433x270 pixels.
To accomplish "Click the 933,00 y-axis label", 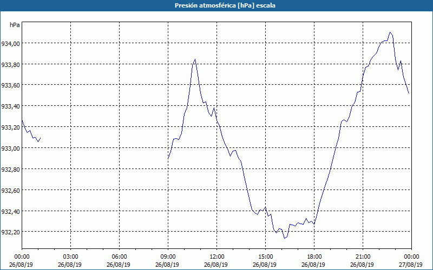I will pos(10,148).
